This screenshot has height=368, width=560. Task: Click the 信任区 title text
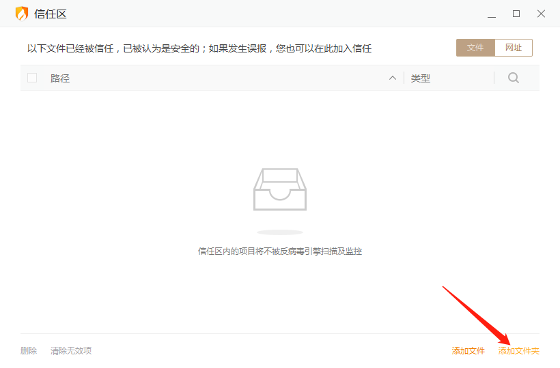[x=51, y=14]
